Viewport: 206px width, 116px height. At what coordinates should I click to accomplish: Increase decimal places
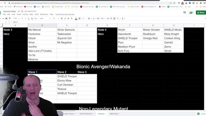tap(32, 19)
